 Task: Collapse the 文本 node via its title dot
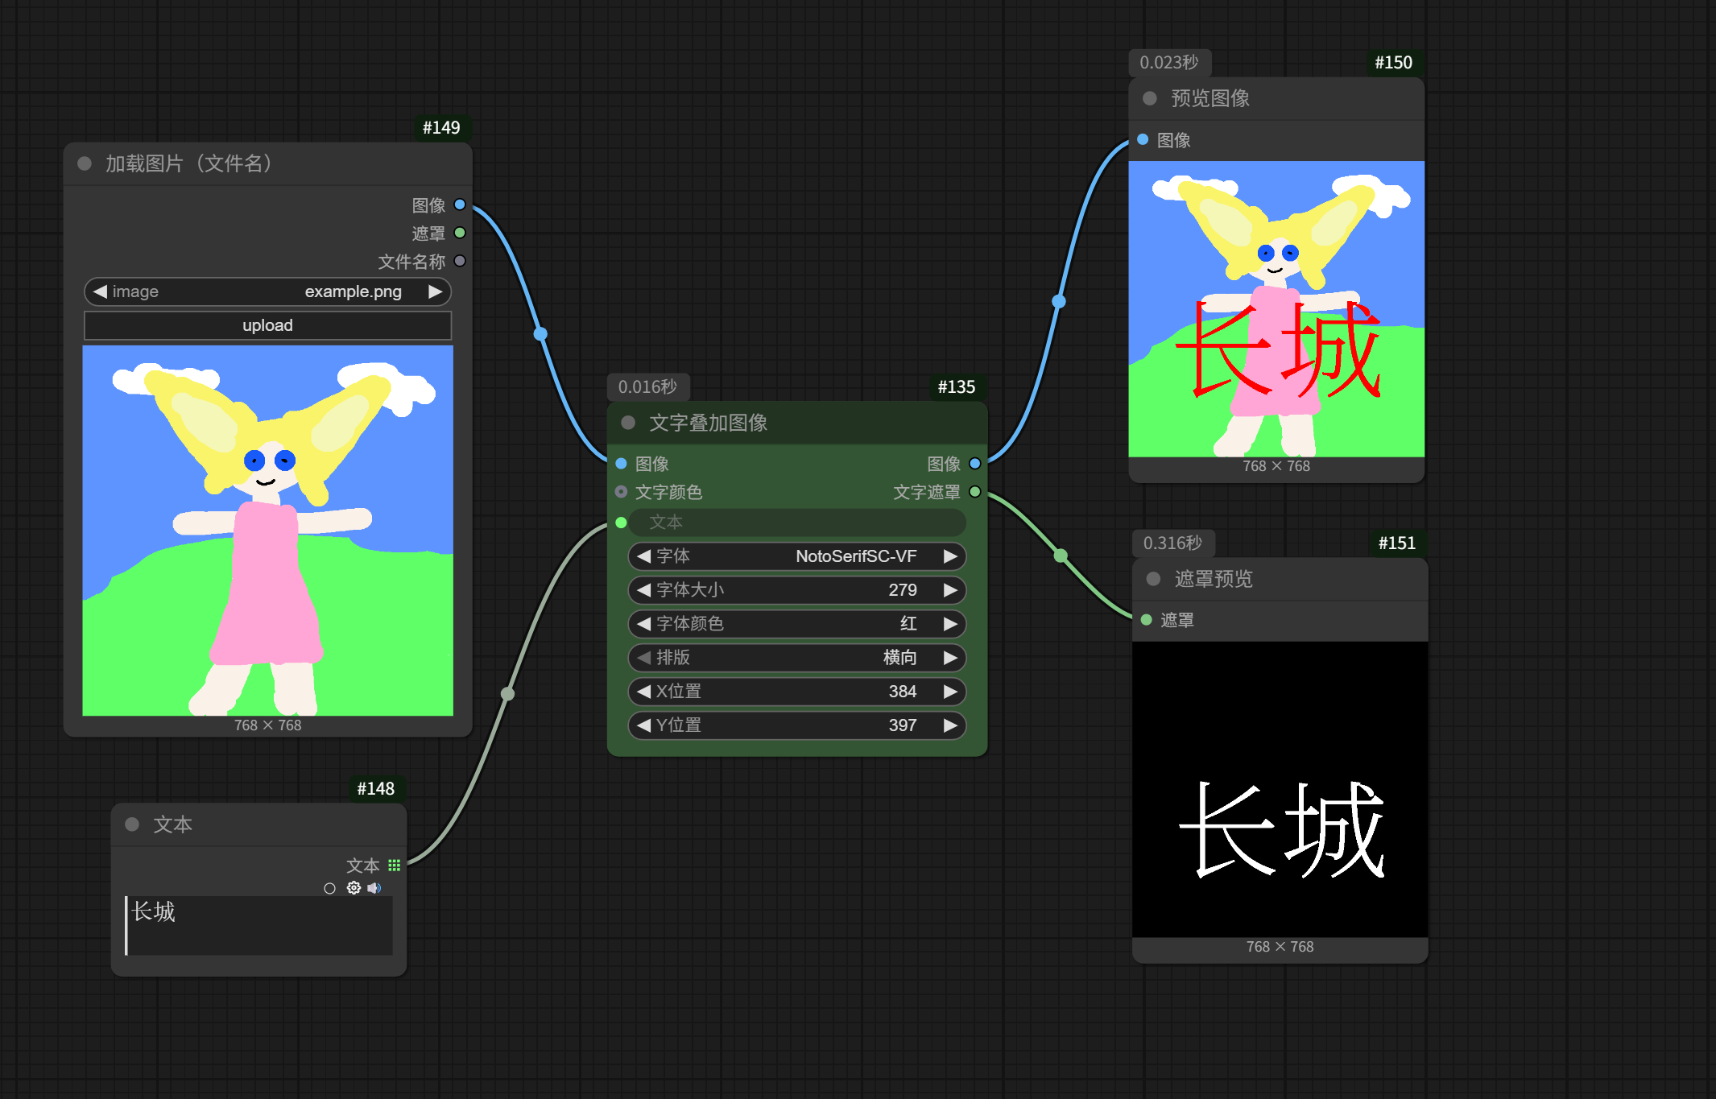point(132,824)
